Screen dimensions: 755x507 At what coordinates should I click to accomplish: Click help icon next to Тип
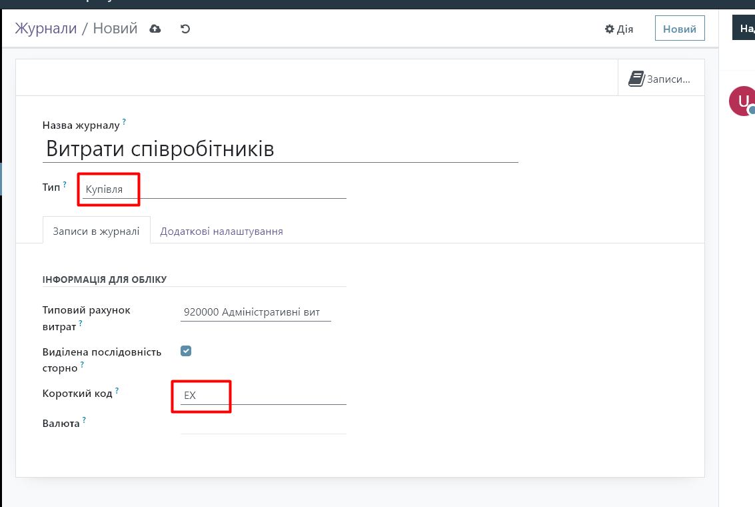pyautogui.click(x=65, y=184)
